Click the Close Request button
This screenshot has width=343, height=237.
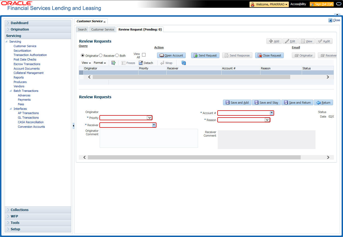coord(269,55)
